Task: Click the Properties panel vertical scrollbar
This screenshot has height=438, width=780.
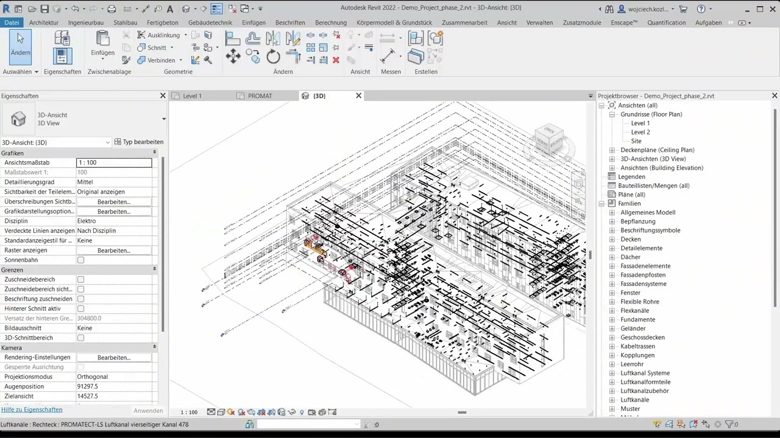Action: click(x=163, y=243)
